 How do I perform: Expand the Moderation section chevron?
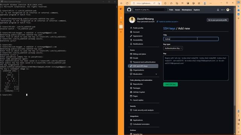point(156,74)
